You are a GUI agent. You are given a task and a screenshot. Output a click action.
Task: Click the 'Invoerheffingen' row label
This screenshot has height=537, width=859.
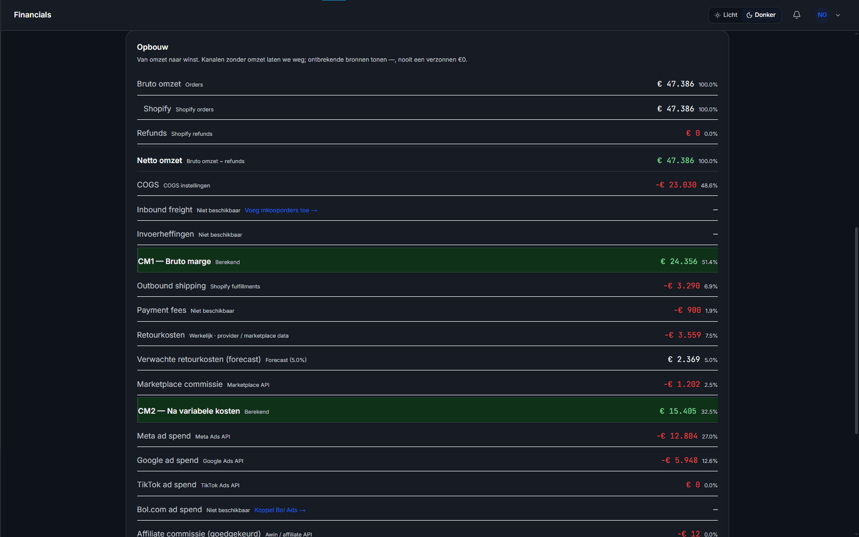[x=166, y=234]
